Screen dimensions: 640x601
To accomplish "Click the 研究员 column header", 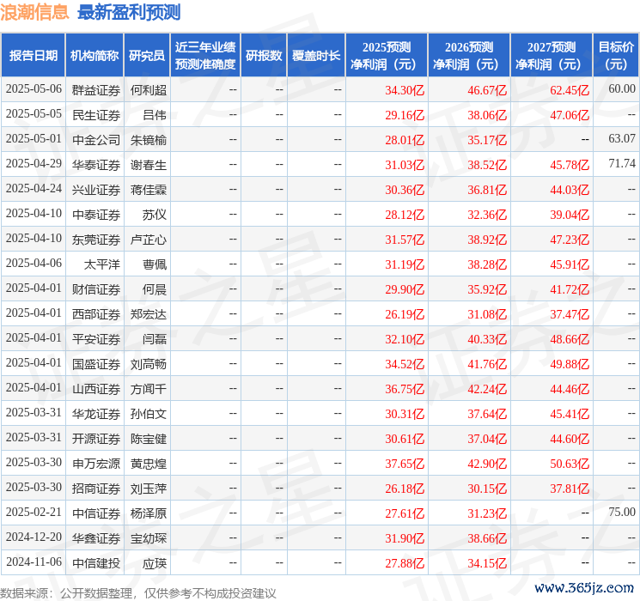I will pyautogui.click(x=147, y=56).
